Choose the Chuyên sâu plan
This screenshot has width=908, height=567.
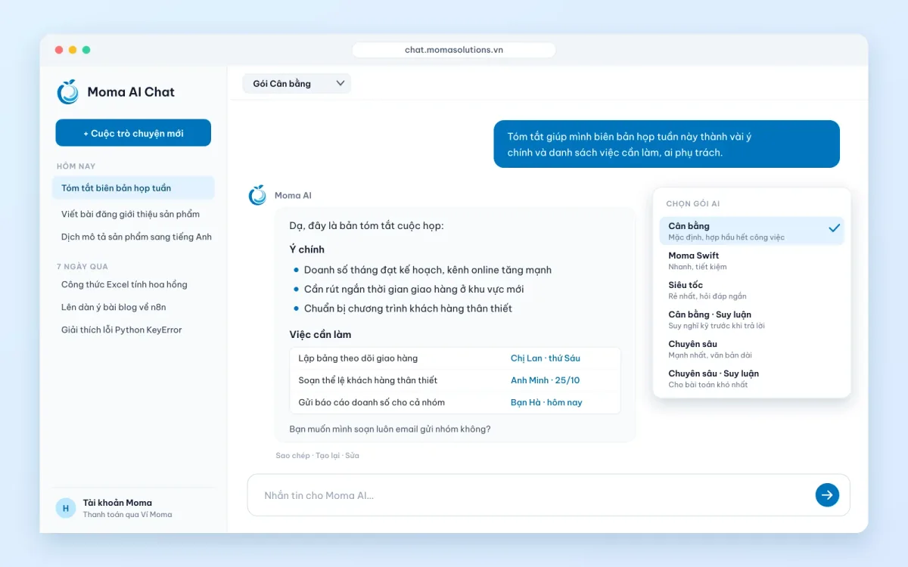pyautogui.click(x=751, y=349)
